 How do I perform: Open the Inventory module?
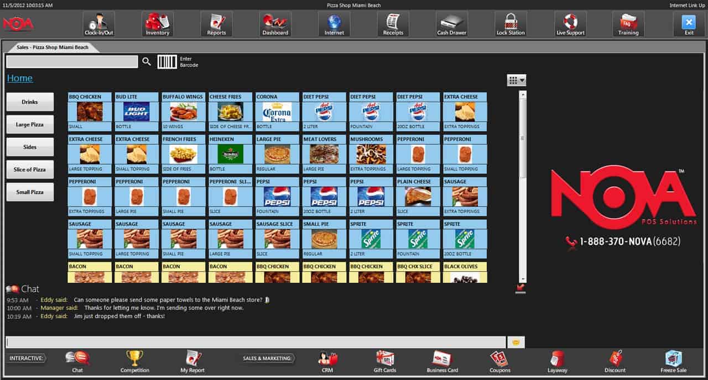pos(158,24)
